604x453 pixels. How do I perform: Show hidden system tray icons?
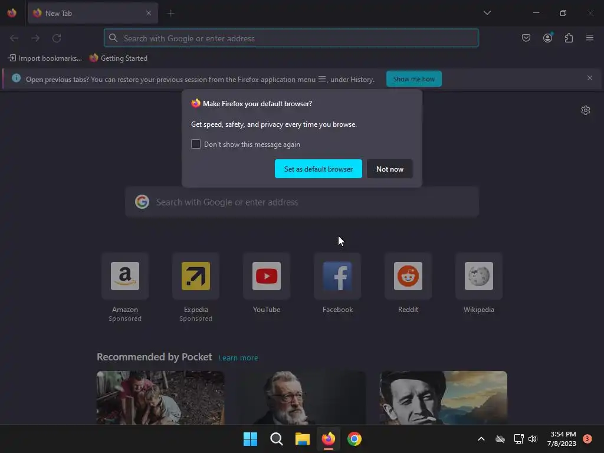pyautogui.click(x=481, y=439)
